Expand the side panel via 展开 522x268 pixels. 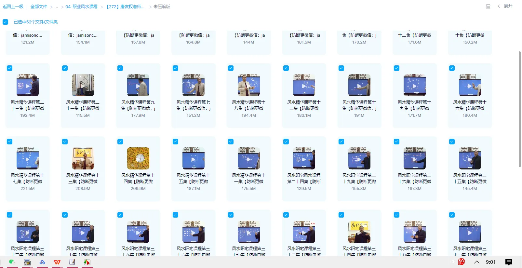(x=505, y=6)
